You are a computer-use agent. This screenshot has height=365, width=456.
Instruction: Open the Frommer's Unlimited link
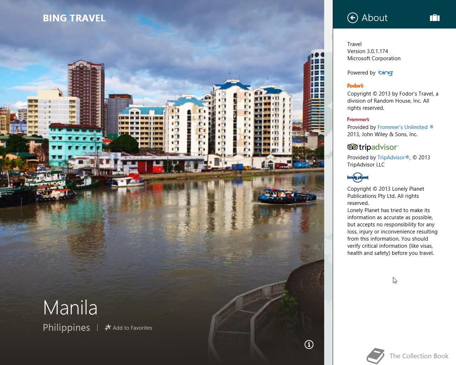405,127
